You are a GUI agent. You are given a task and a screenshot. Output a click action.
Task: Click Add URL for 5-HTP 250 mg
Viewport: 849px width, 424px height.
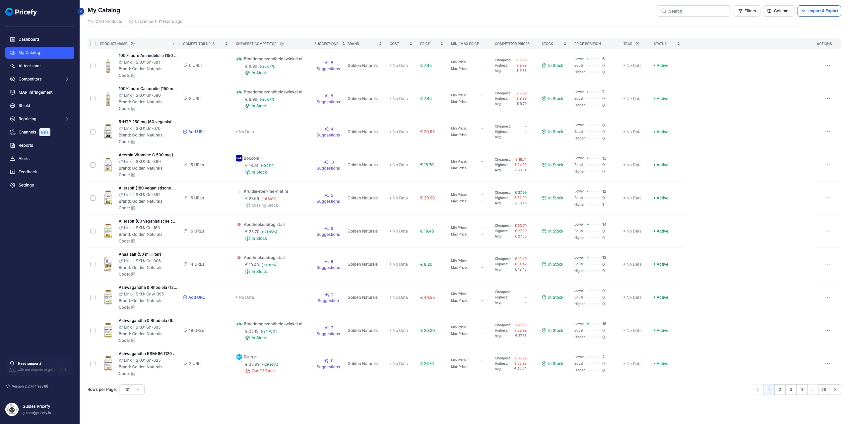194,132
